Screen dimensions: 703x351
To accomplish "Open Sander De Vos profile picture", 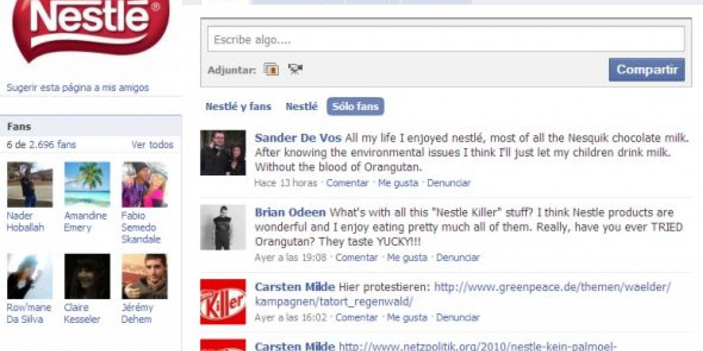I will click(223, 153).
